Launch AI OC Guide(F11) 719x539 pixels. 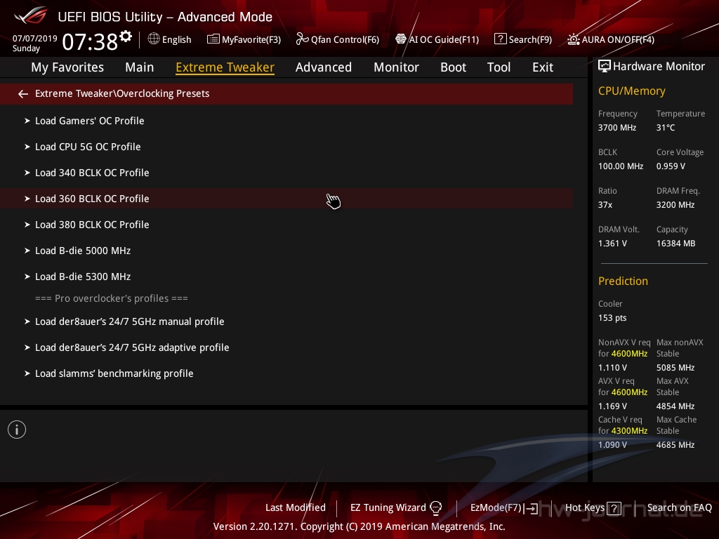[444, 40]
